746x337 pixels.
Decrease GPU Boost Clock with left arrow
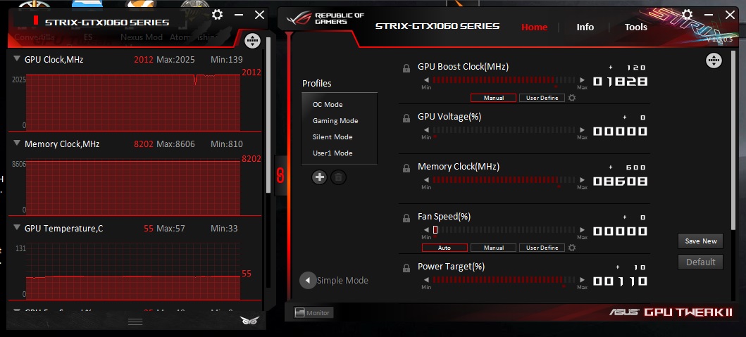point(426,80)
